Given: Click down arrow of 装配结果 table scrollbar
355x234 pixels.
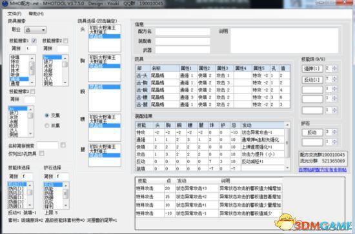Looking at the screenshot, I should coord(287,168).
